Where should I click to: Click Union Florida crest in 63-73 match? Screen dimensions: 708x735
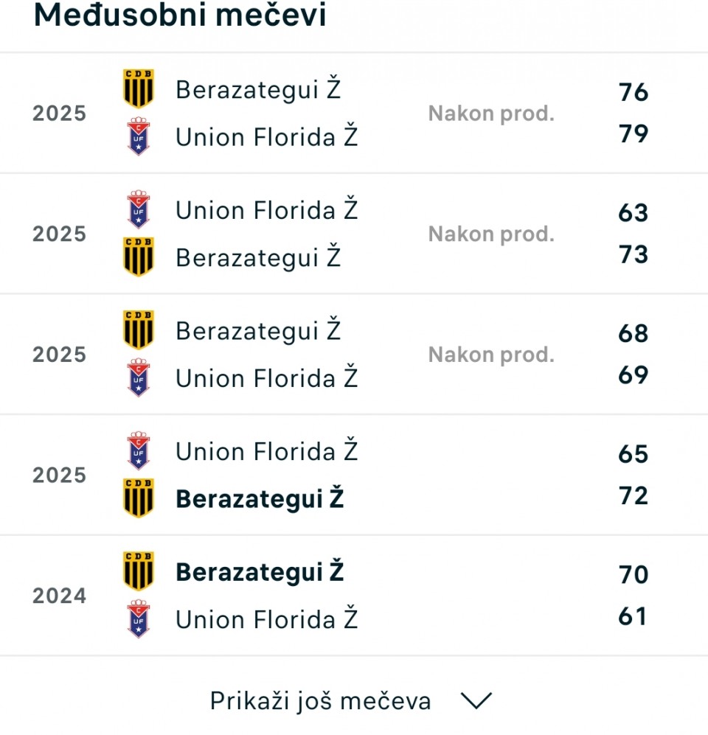(x=139, y=210)
